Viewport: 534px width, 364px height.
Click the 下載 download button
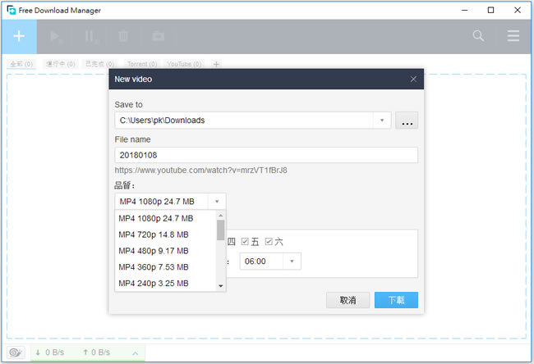click(x=396, y=300)
